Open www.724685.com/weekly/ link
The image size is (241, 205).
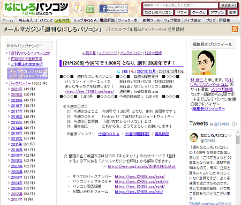coord(141,181)
